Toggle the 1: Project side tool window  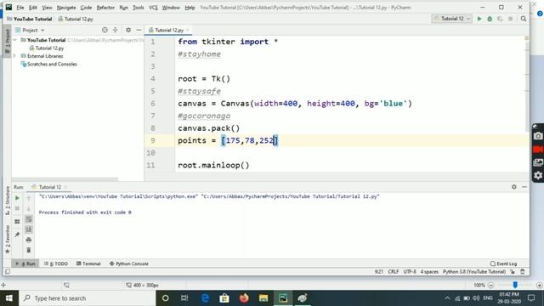(8, 42)
